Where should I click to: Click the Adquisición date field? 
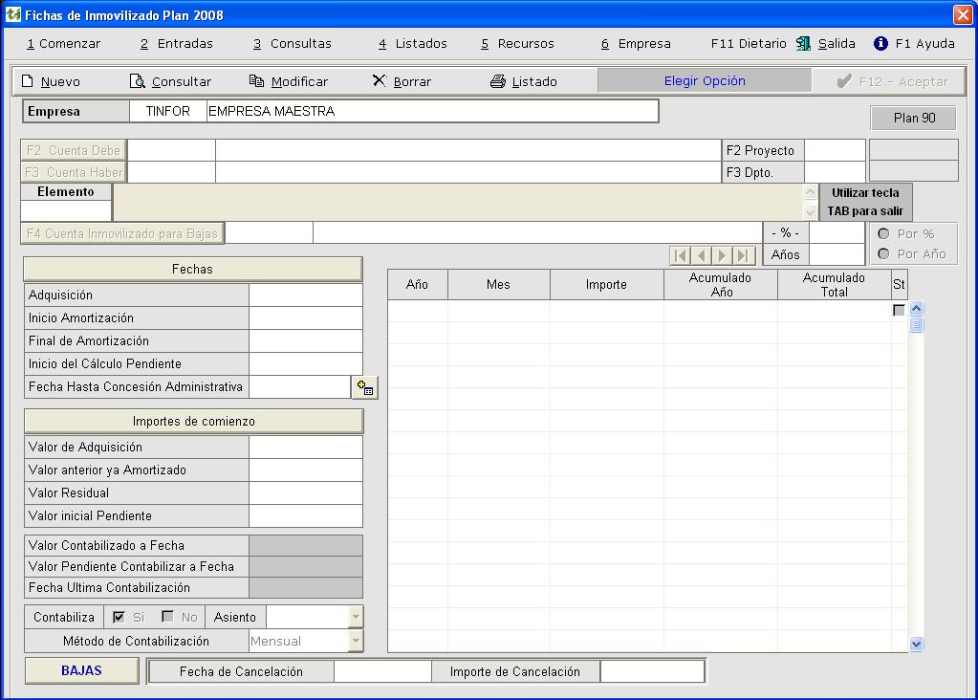point(306,295)
